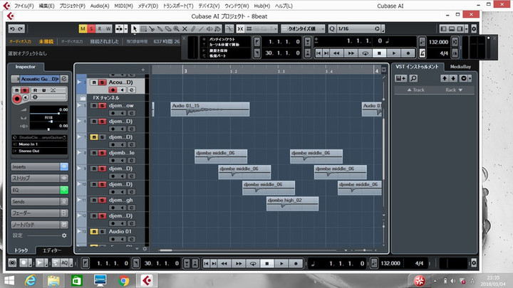
Task: Open Inspector settings gear icon
Action: pos(64,235)
